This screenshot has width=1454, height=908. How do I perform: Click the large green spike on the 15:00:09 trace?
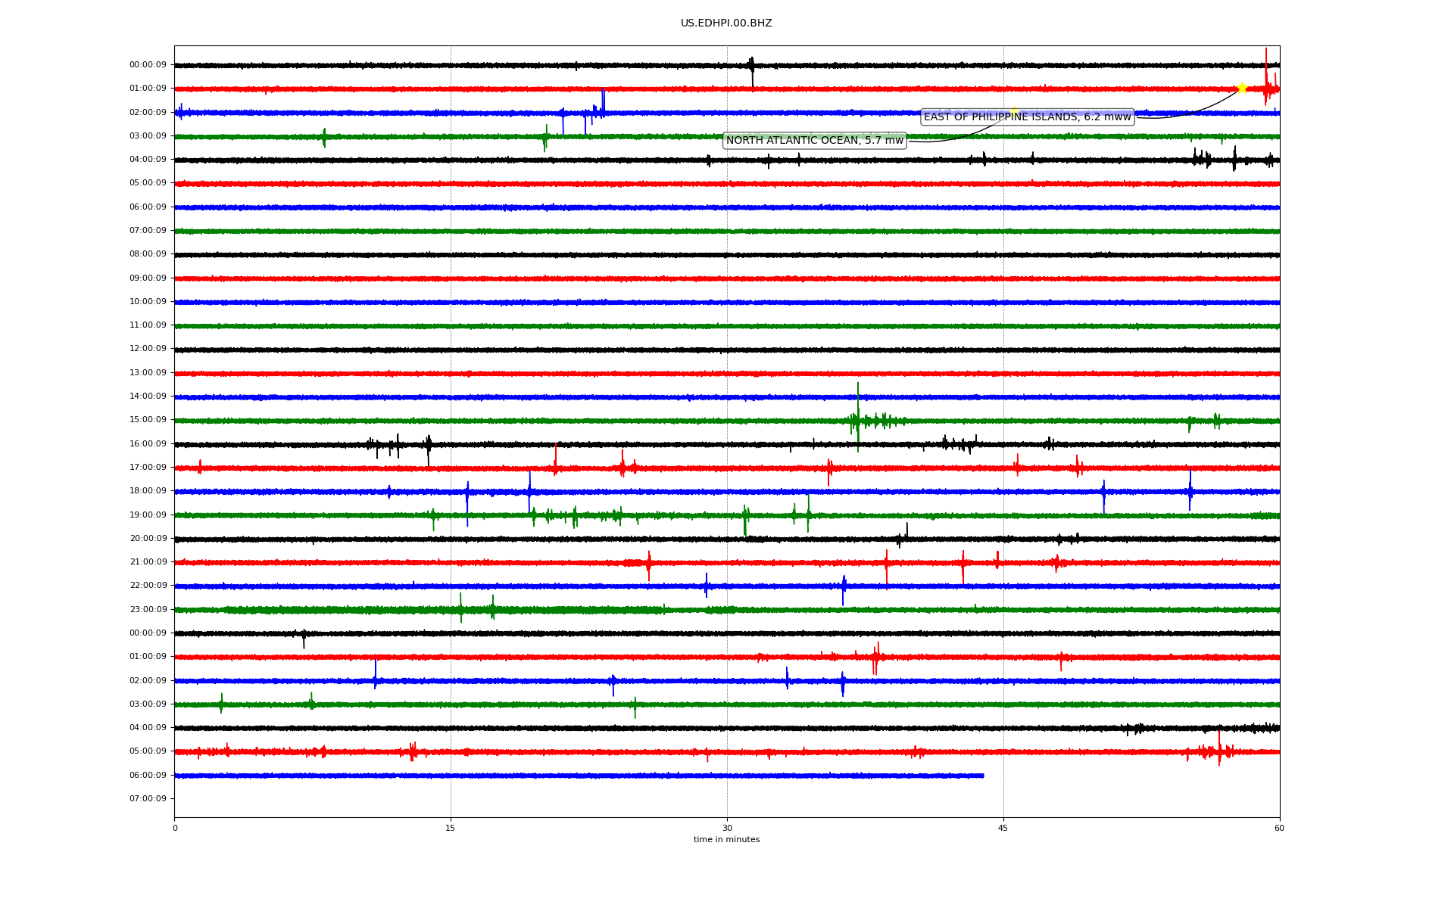(x=858, y=417)
